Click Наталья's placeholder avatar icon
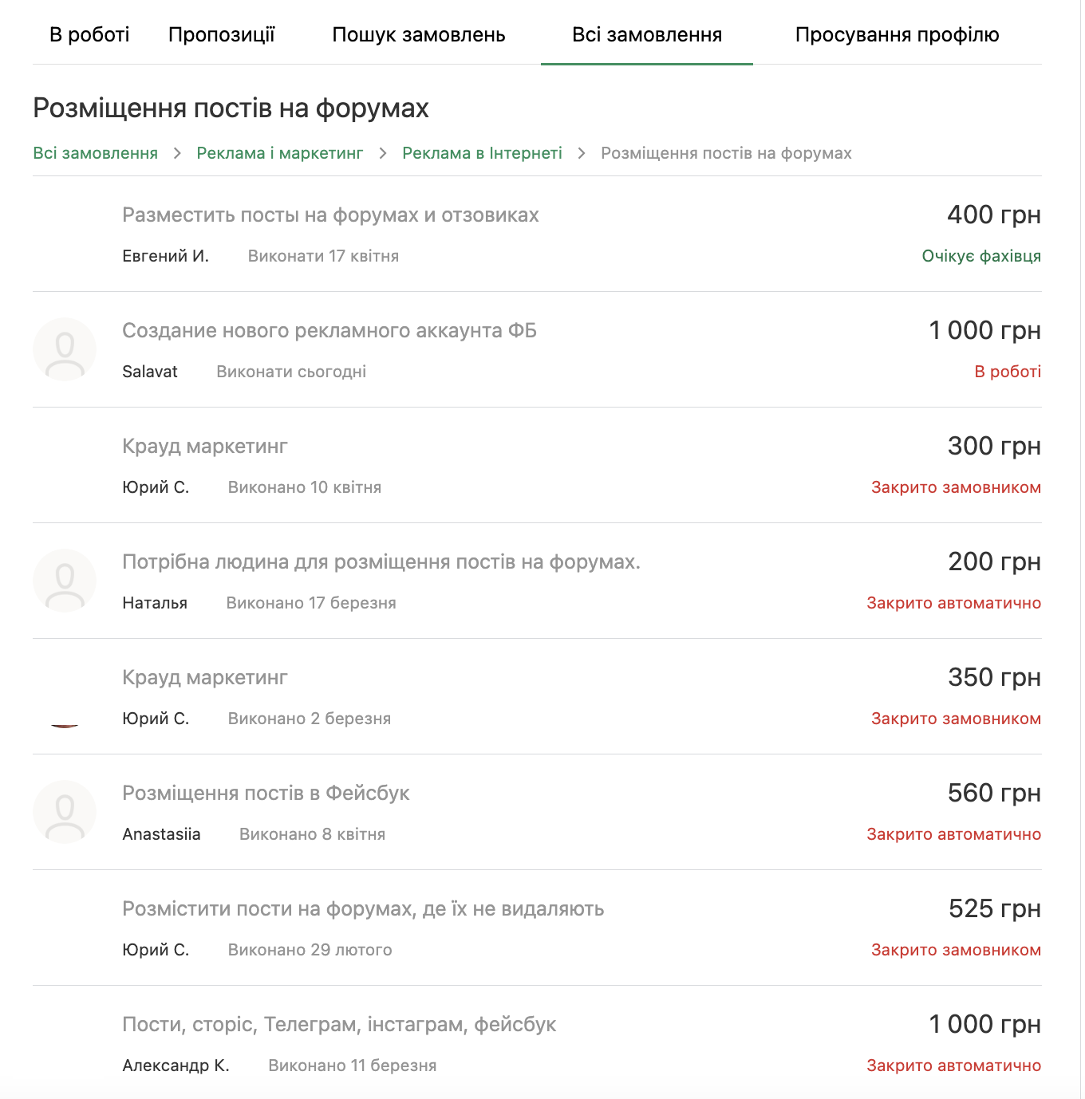The height and width of the screenshot is (1099, 1085). [x=65, y=581]
